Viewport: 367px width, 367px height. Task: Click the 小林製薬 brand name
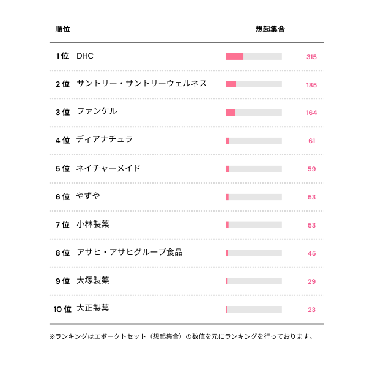click(x=93, y=224)
